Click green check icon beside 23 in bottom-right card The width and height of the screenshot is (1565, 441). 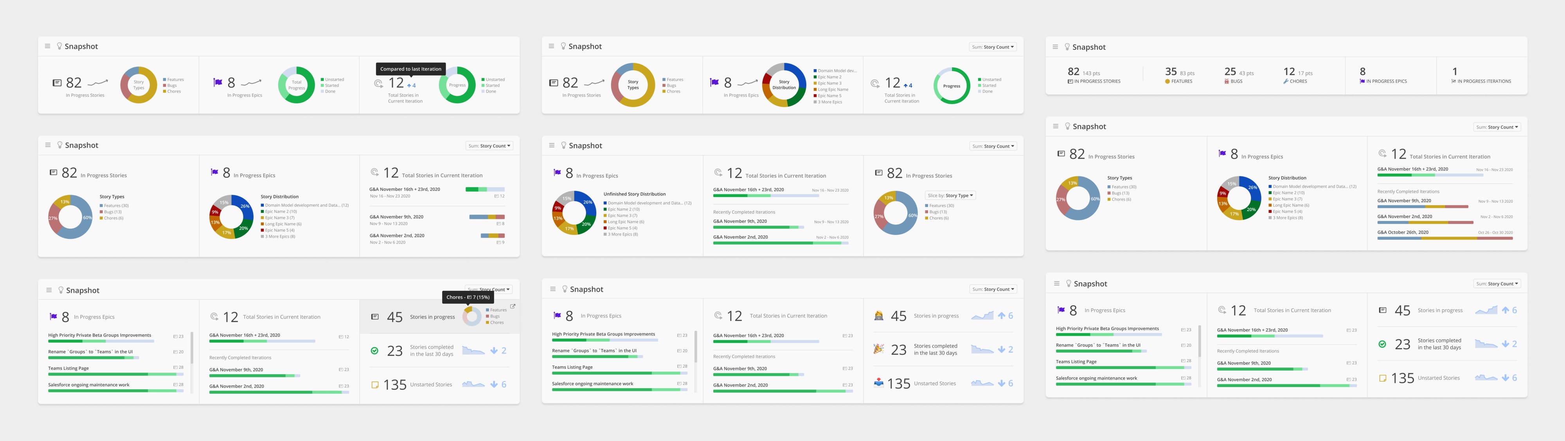click(x=1382, y=344)
